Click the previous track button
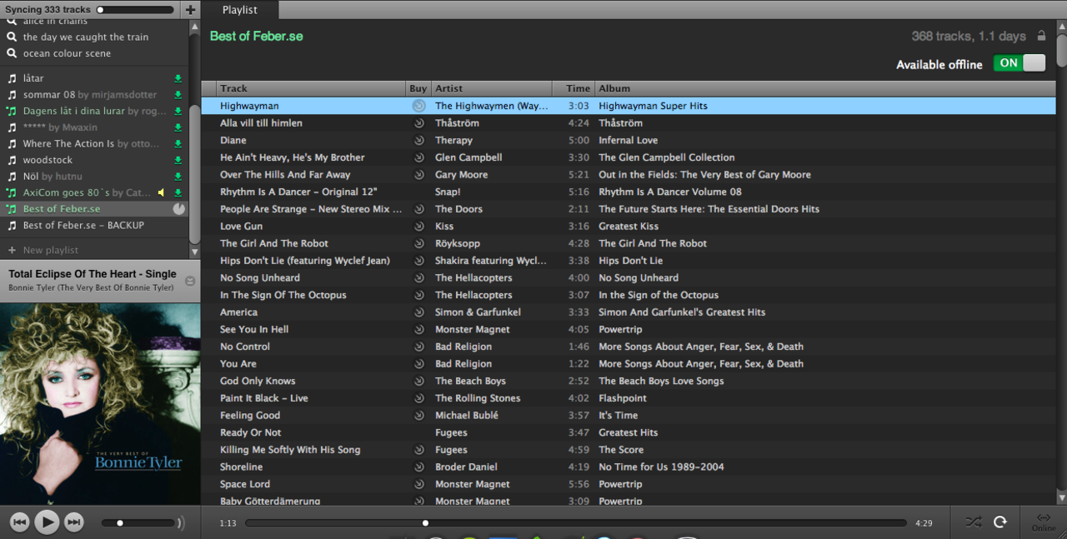Viewport: 1067px width, 539px height. pos(20,522)
